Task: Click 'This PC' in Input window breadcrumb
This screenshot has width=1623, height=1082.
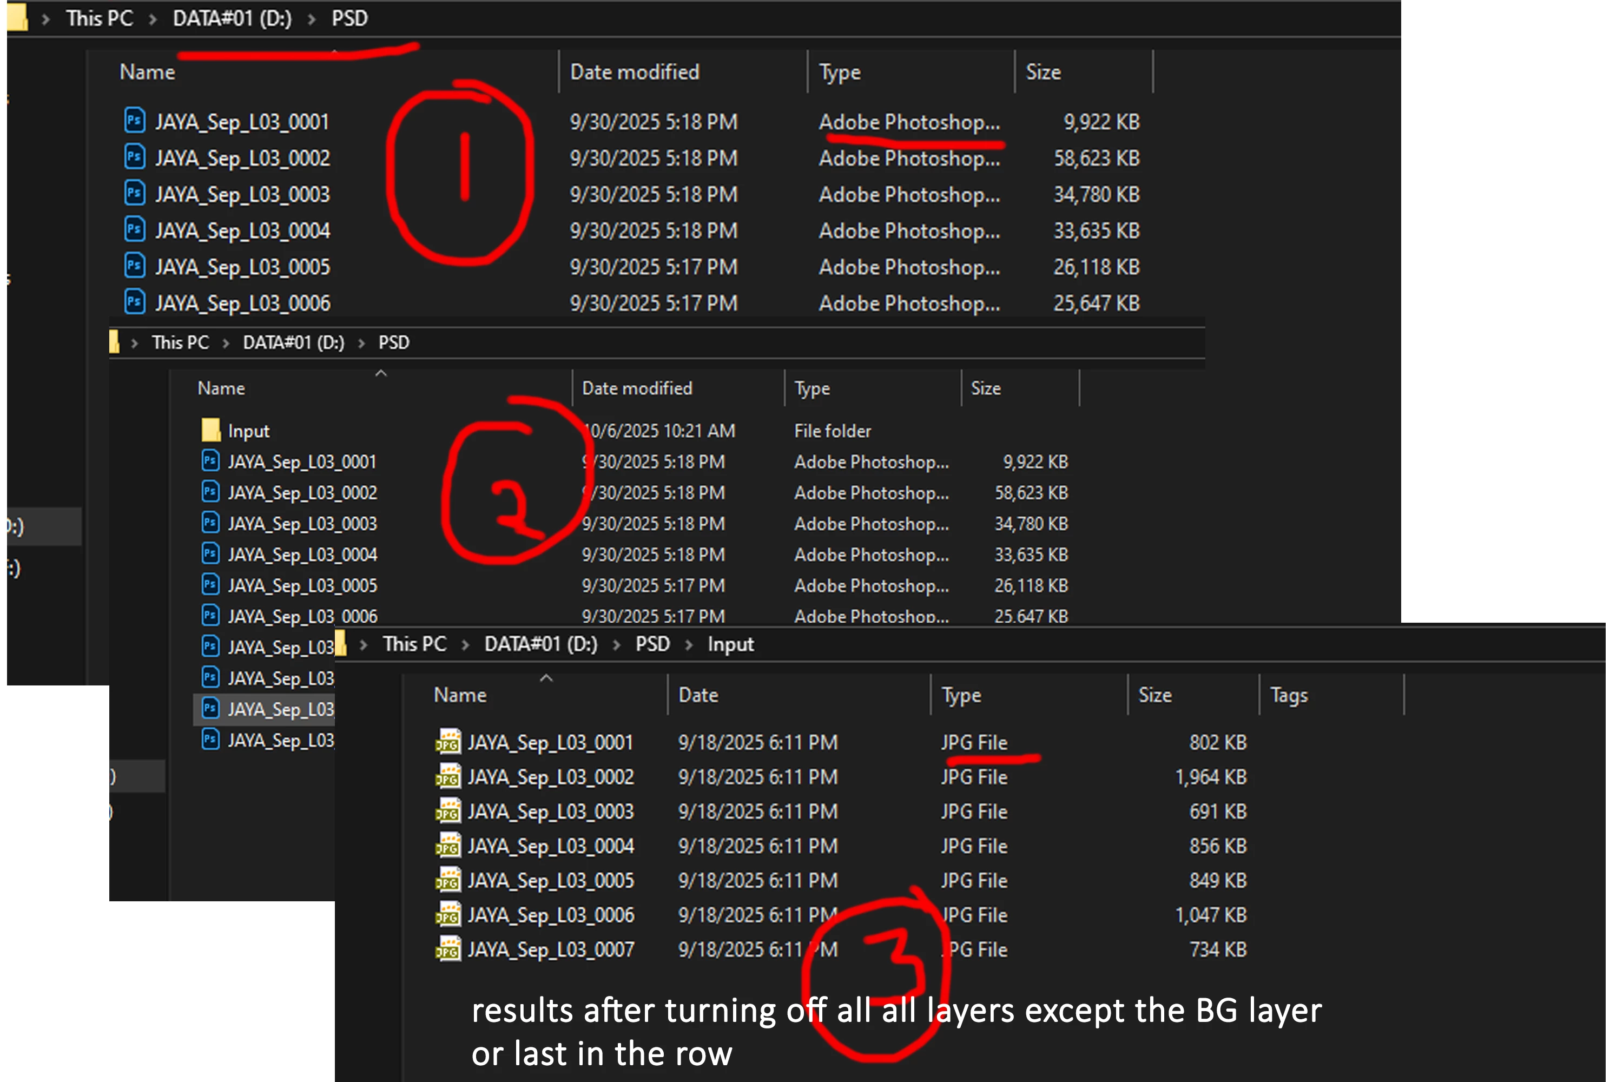Action: [x=415, y=644]
